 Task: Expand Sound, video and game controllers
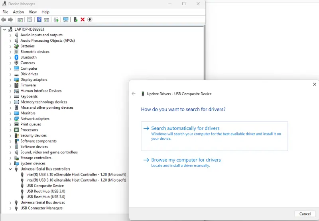10,153
